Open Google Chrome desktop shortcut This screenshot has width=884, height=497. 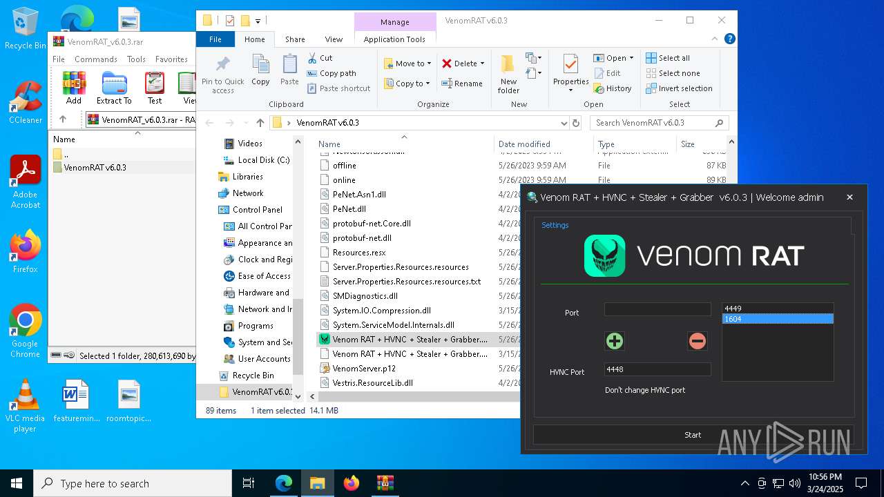coord(25,331)
